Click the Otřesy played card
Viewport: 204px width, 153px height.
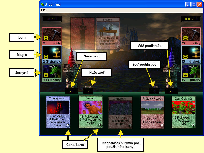click(x=108, y=34)
